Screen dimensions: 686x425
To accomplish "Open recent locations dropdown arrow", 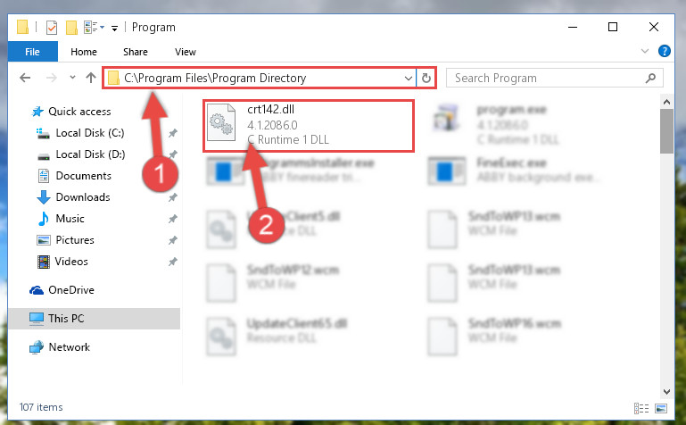I will point(72,78).
